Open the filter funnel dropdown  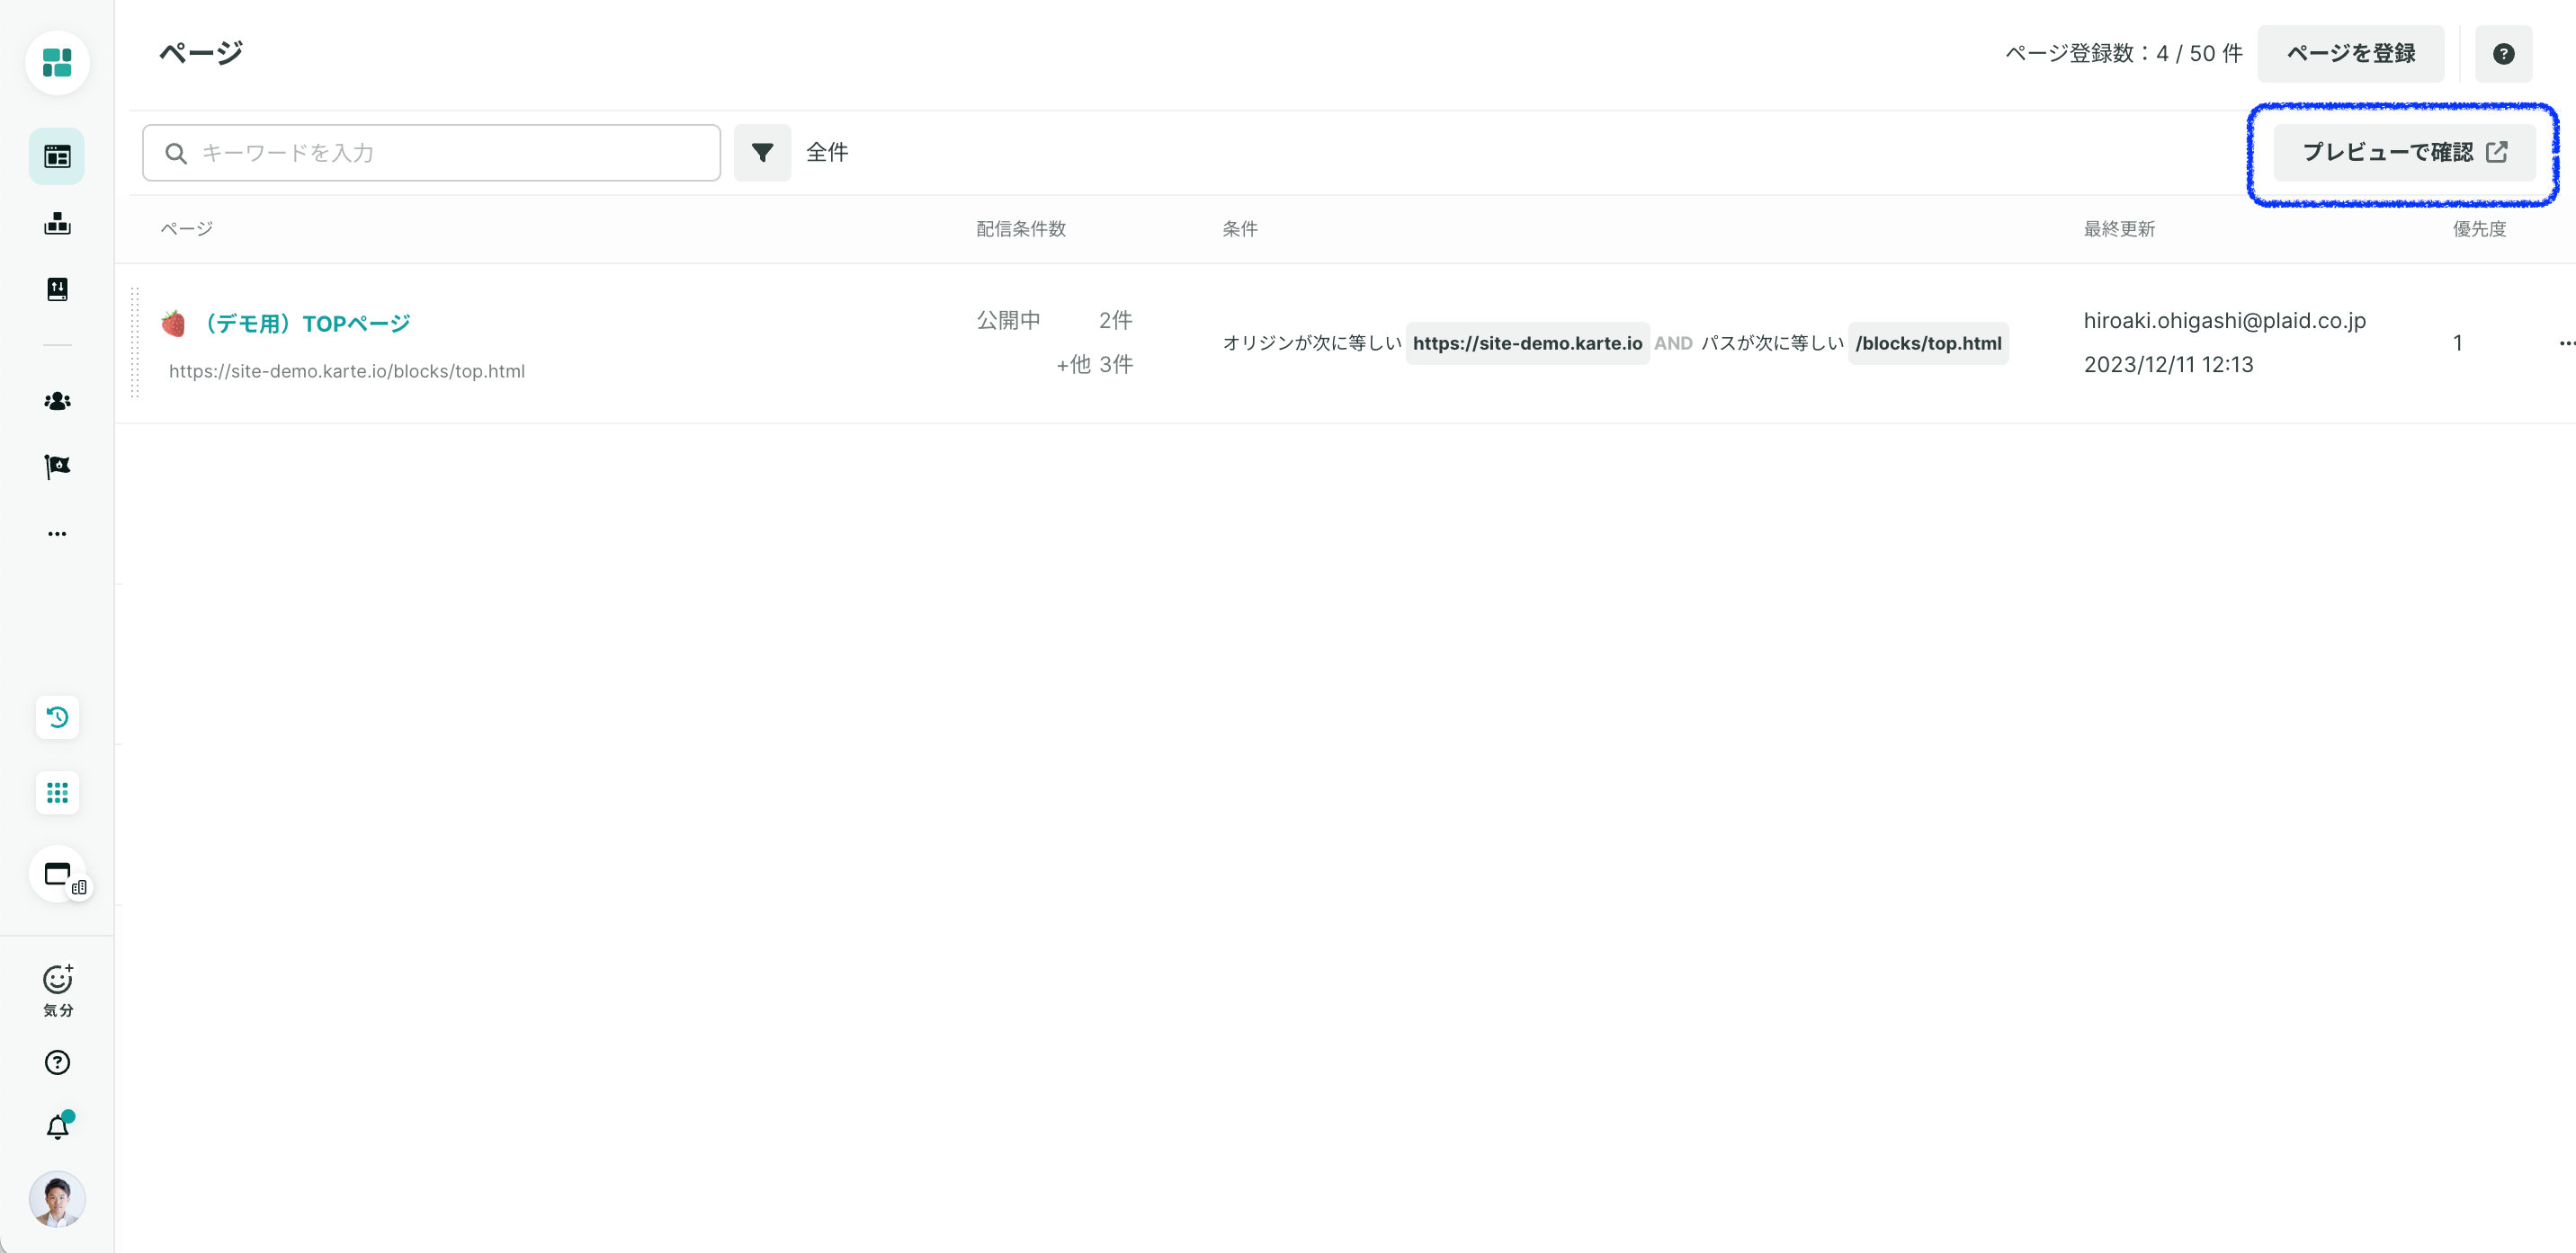pyautogui.click(x=762, y=153)
